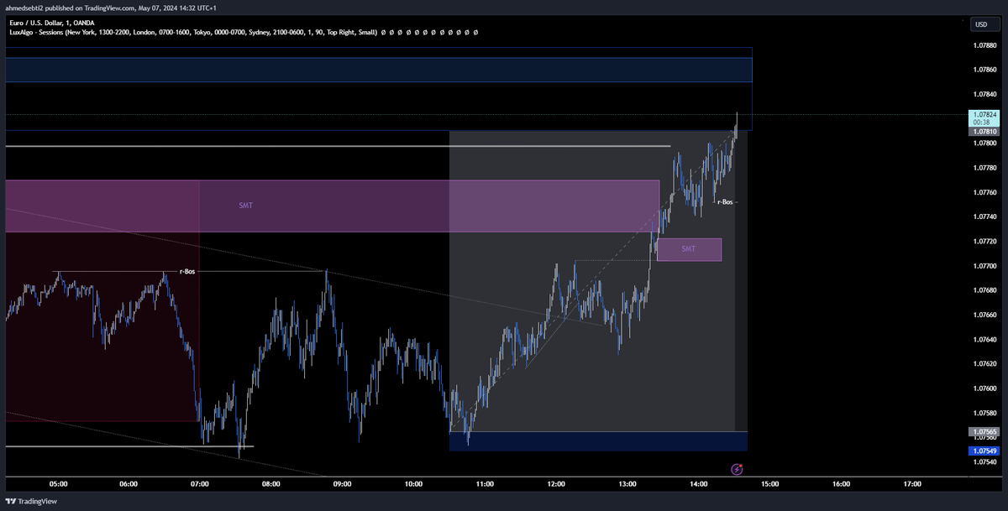Click the SMT label in the small purple box
The width and height of the screenshot is (1008, 511).
(689, 249)
